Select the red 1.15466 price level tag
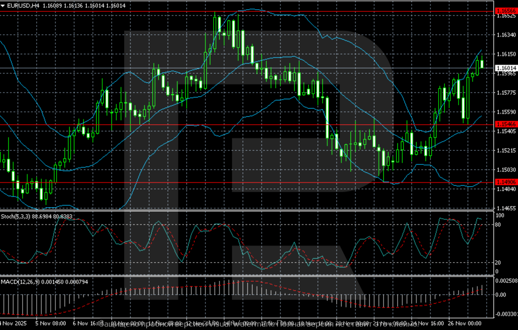 click(505, 124)
